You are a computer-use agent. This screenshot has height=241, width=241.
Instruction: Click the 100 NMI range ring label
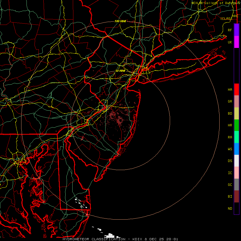pyautogui.click(x=120, y=21)
